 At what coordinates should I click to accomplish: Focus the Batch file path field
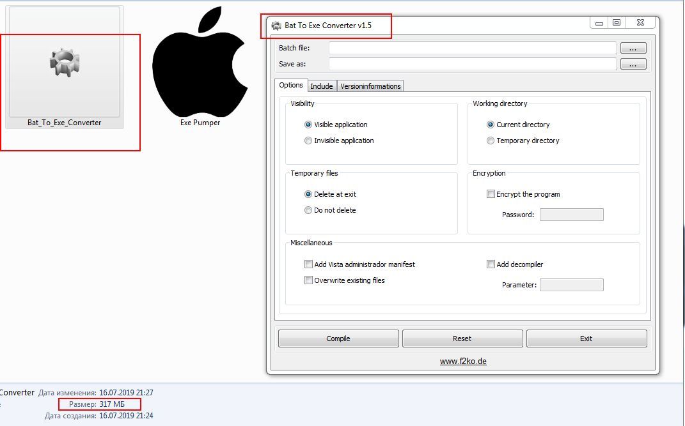point(472,48)
